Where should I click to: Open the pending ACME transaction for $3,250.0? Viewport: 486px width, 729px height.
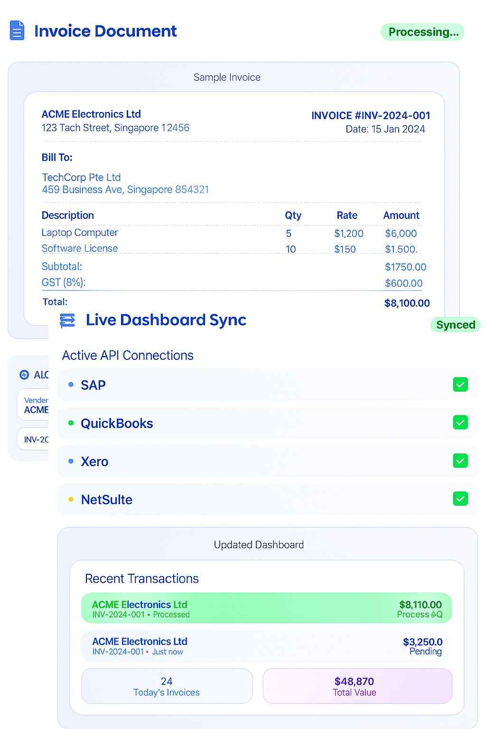pyautogui.click(x=266, y=646)
